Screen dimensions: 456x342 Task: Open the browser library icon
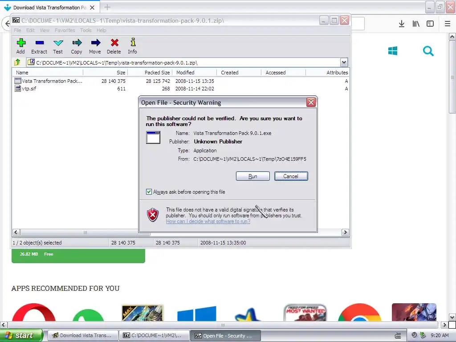[416, 24]
